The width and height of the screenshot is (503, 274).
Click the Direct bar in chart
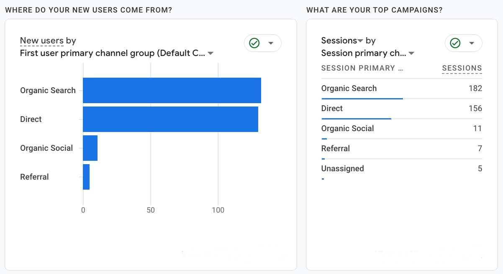(x=170, y=119)
